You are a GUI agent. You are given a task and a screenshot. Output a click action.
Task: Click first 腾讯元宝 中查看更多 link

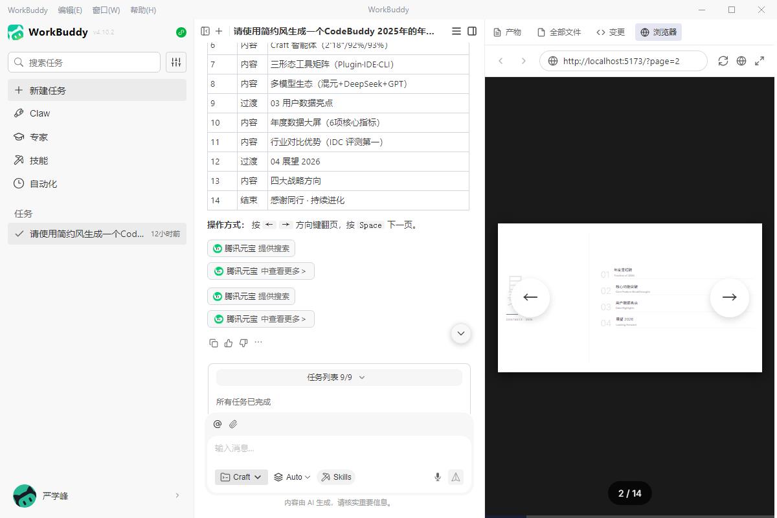point(261,271)
